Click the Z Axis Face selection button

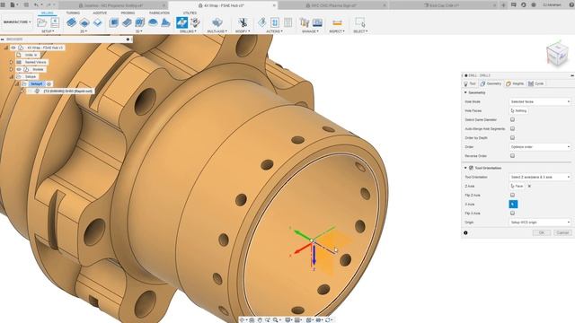pos(517,186)
